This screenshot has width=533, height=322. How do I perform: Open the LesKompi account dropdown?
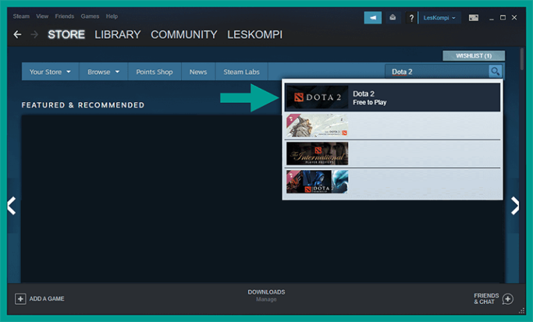pyautogui.click(x=439, y=17)
